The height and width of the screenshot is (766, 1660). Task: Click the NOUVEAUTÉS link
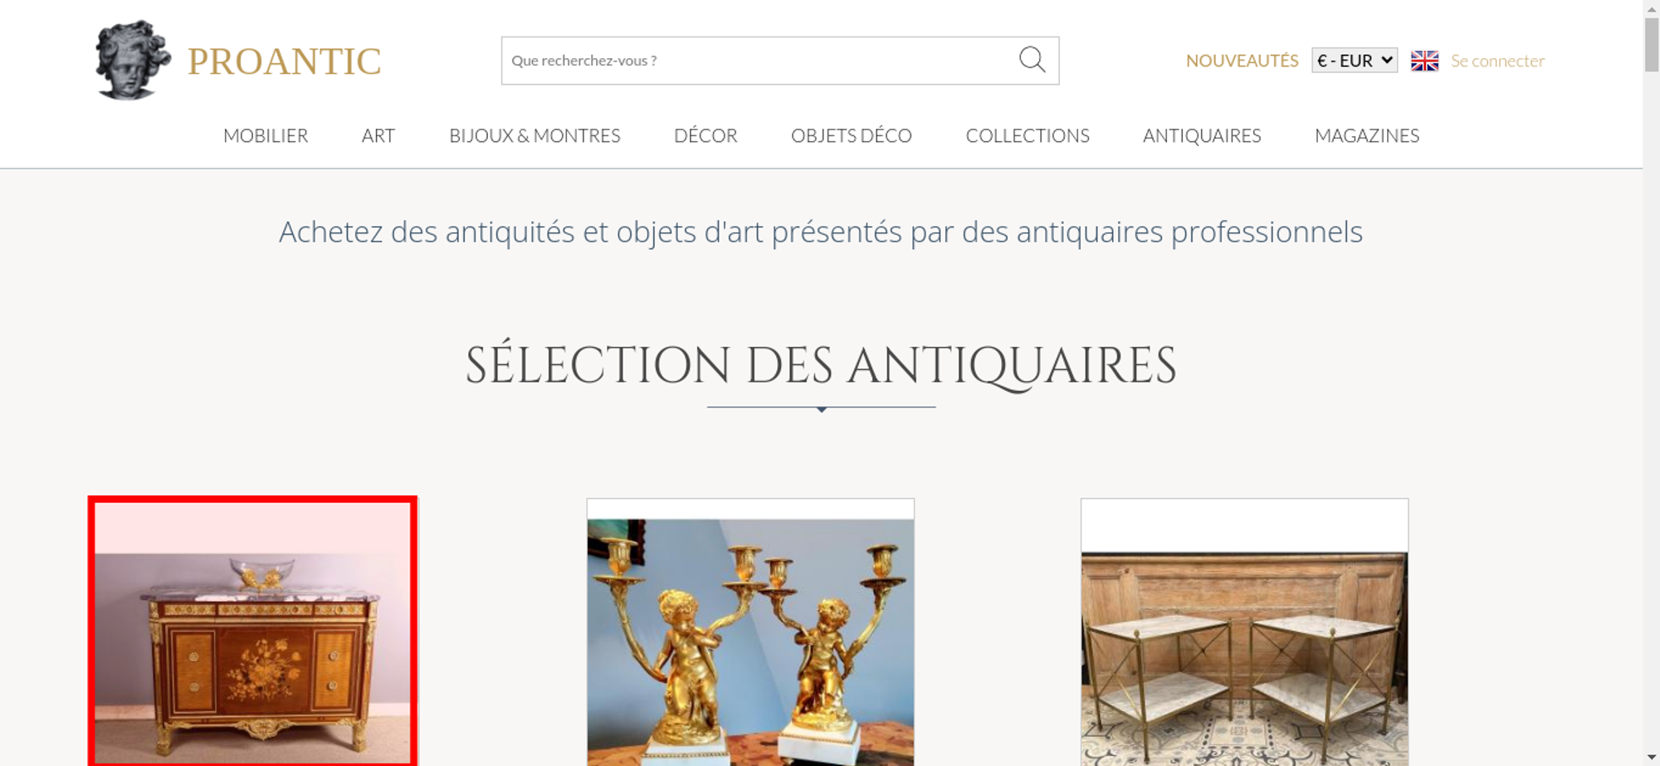pos(1242,61)
